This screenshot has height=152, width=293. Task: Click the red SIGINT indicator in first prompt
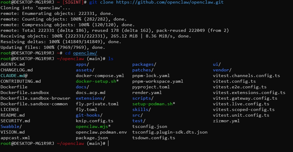click(x=75, y=2)
